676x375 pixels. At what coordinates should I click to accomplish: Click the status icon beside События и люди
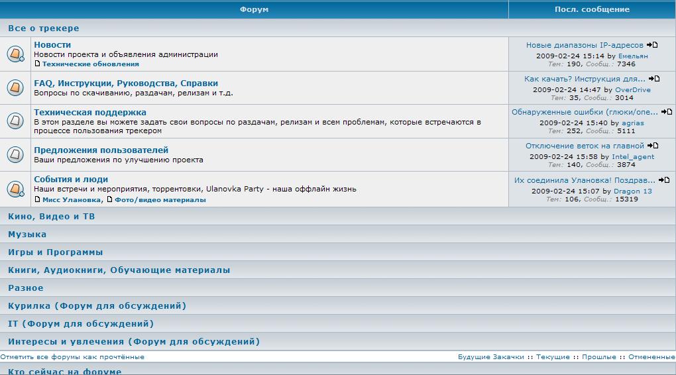(15, 189)
